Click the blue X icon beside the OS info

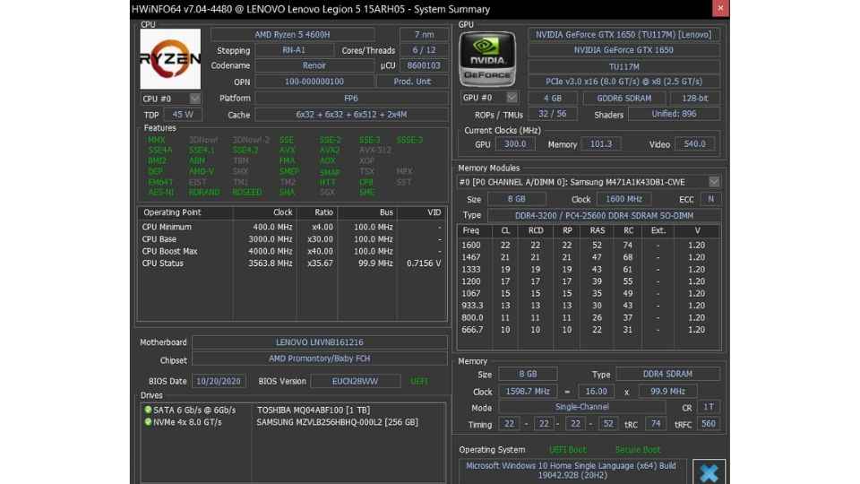[x=709, y=472]
